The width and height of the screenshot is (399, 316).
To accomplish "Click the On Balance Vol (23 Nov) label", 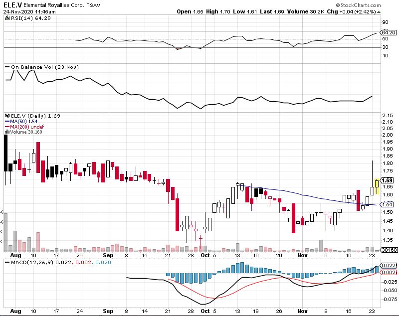I will coord(45,67).
